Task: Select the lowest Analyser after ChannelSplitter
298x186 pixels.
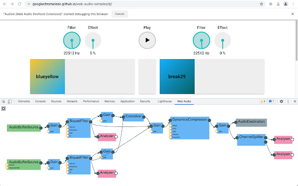Action: click(x=283, y=155)
